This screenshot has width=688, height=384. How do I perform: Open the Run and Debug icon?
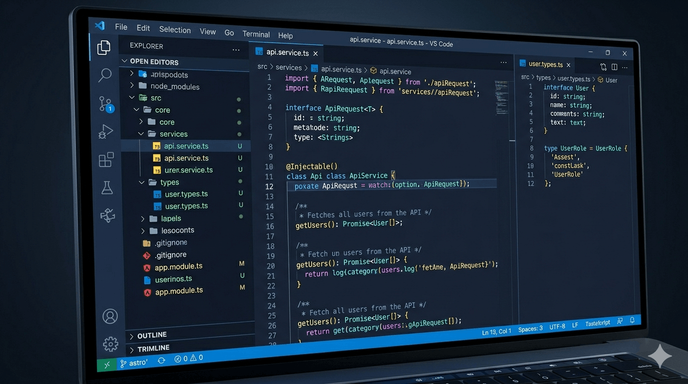[x=105, y=131]
